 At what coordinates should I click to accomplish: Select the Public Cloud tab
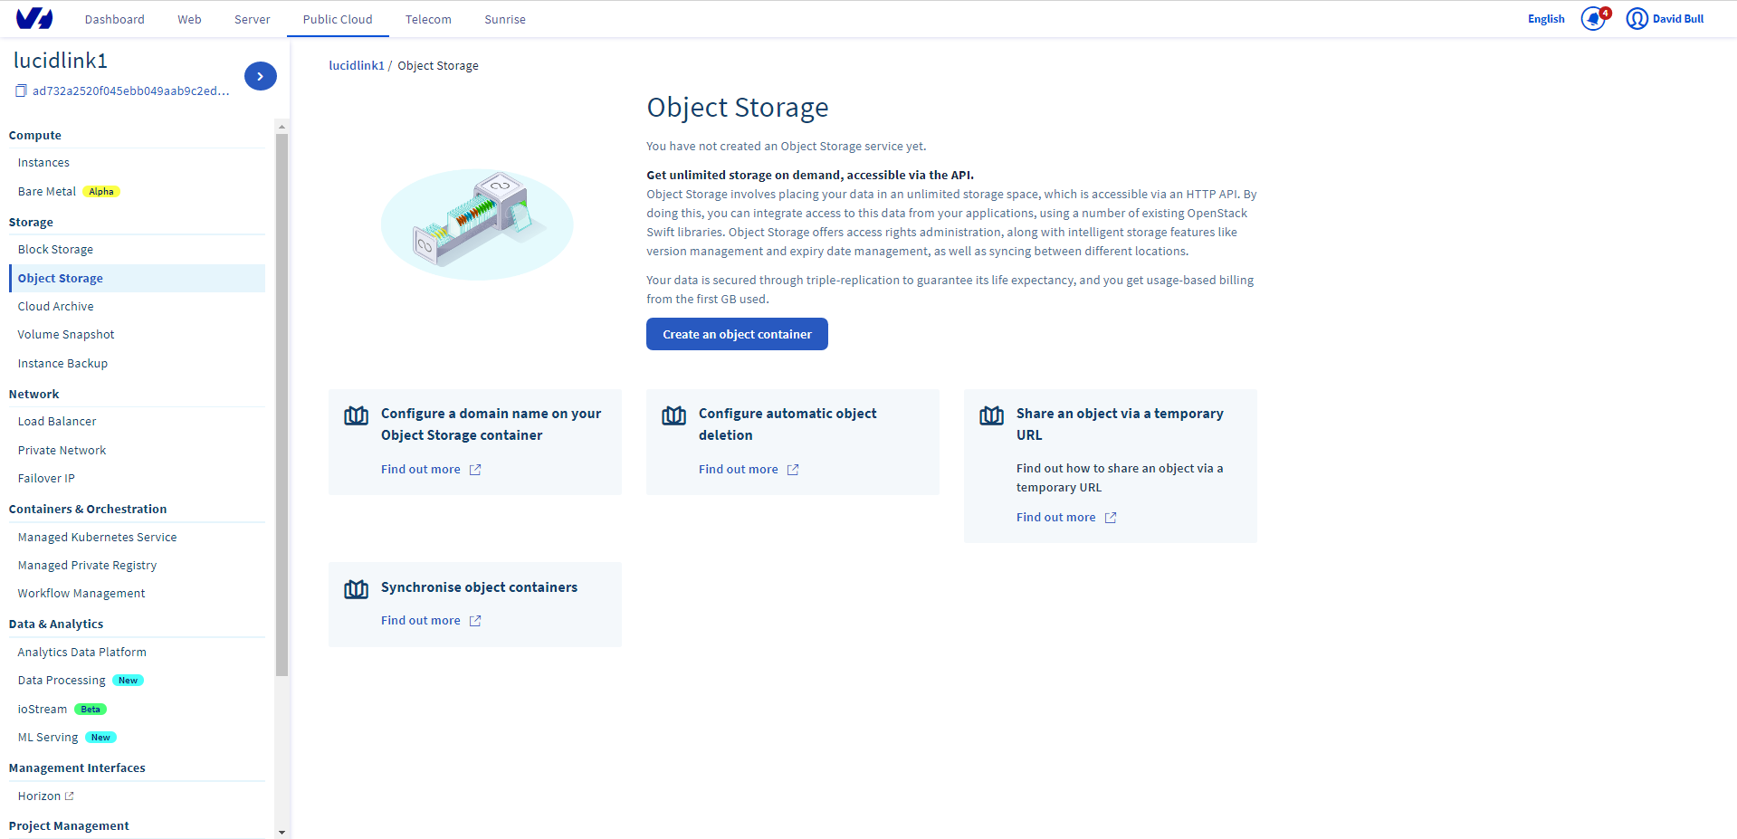coord(338,19)
